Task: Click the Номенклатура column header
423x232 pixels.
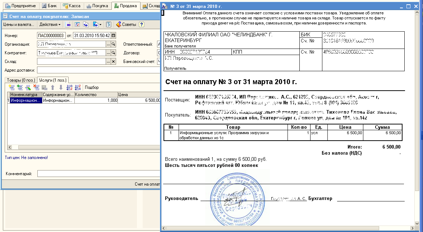Action: [x=26, y=95]
